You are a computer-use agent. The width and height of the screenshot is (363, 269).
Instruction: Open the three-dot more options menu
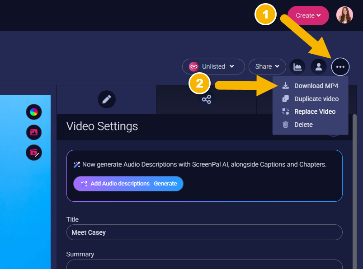(x=340, y=67)
